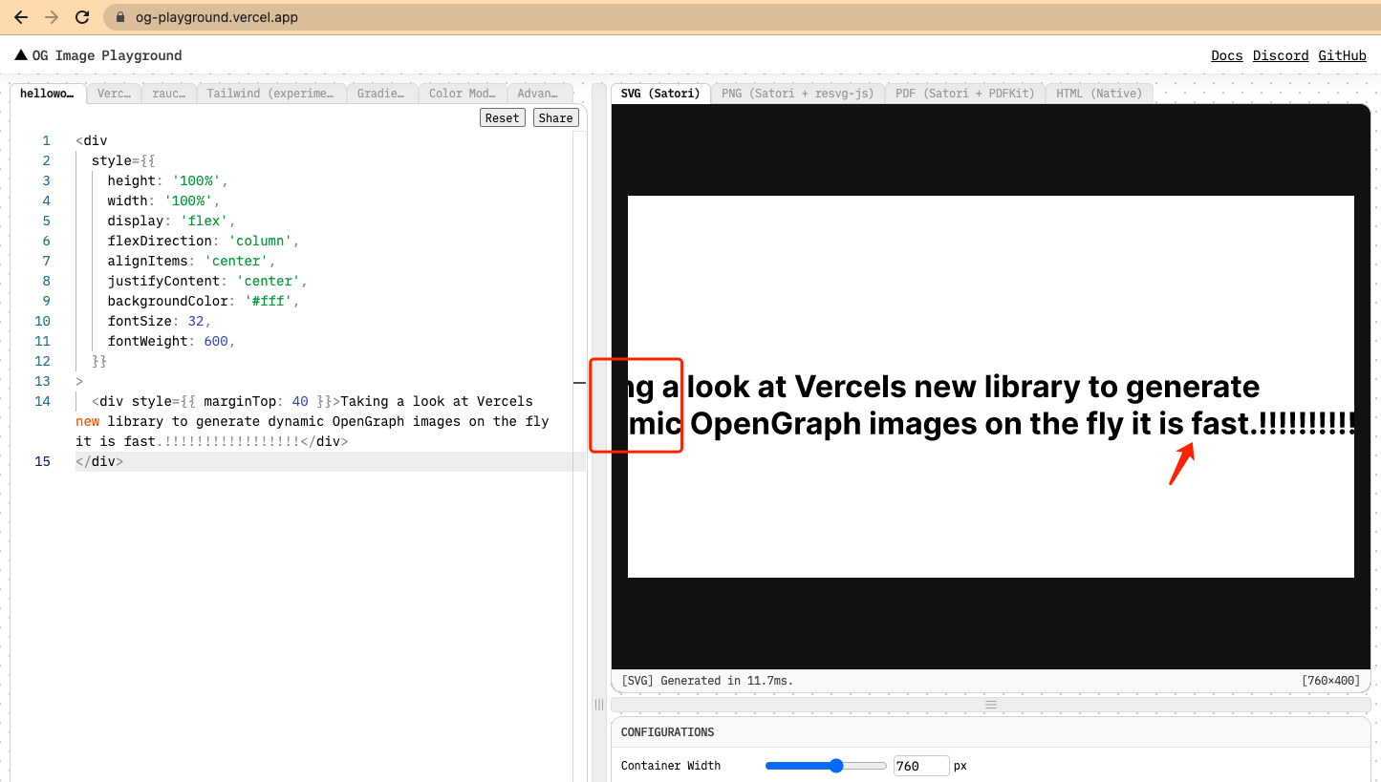Select the HTML (Native) preview tab

(x=1098, y=93)
